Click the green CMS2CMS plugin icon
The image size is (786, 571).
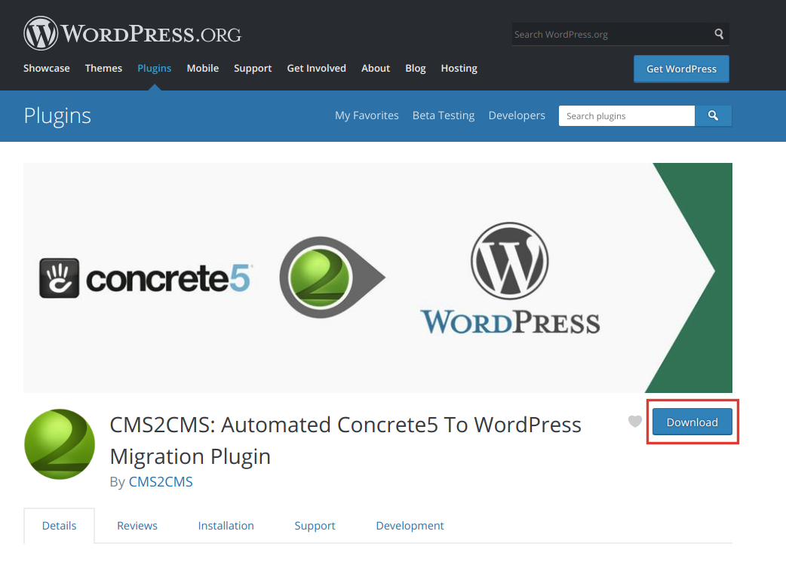[60, 444]
